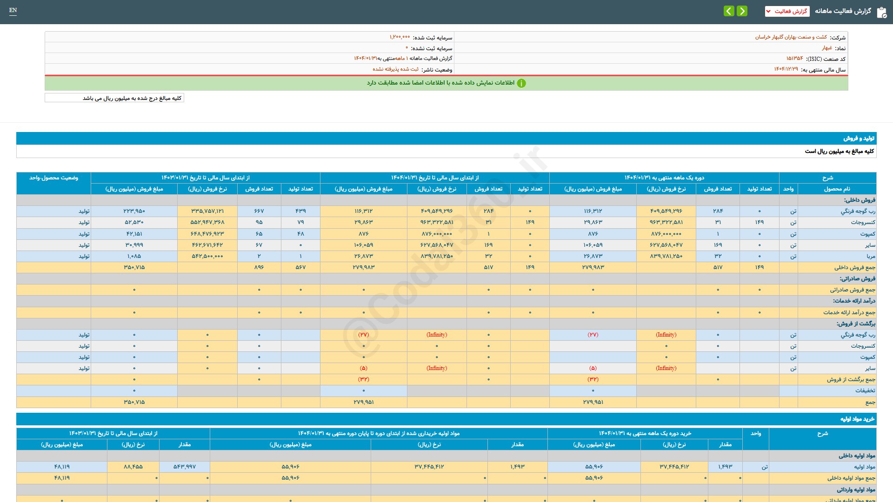Click the ISIC code 151354 value
The image size is (893, 502).
pos(794,59)
